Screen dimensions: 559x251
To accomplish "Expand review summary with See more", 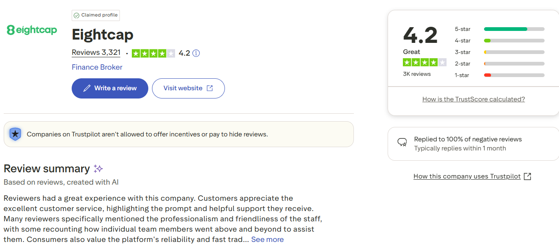I will (x=267, y=239).
